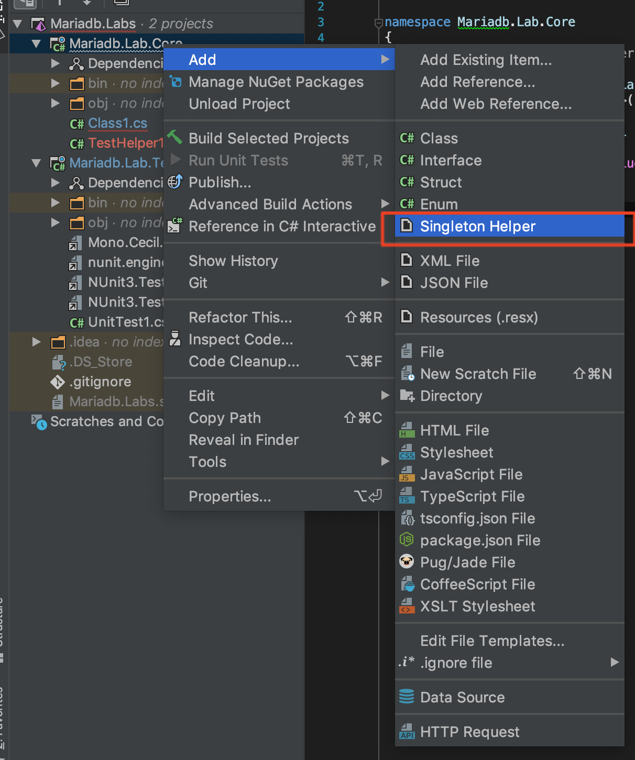
Task: Click the Manage NuGet Packages icon
Action: [176, 82]
